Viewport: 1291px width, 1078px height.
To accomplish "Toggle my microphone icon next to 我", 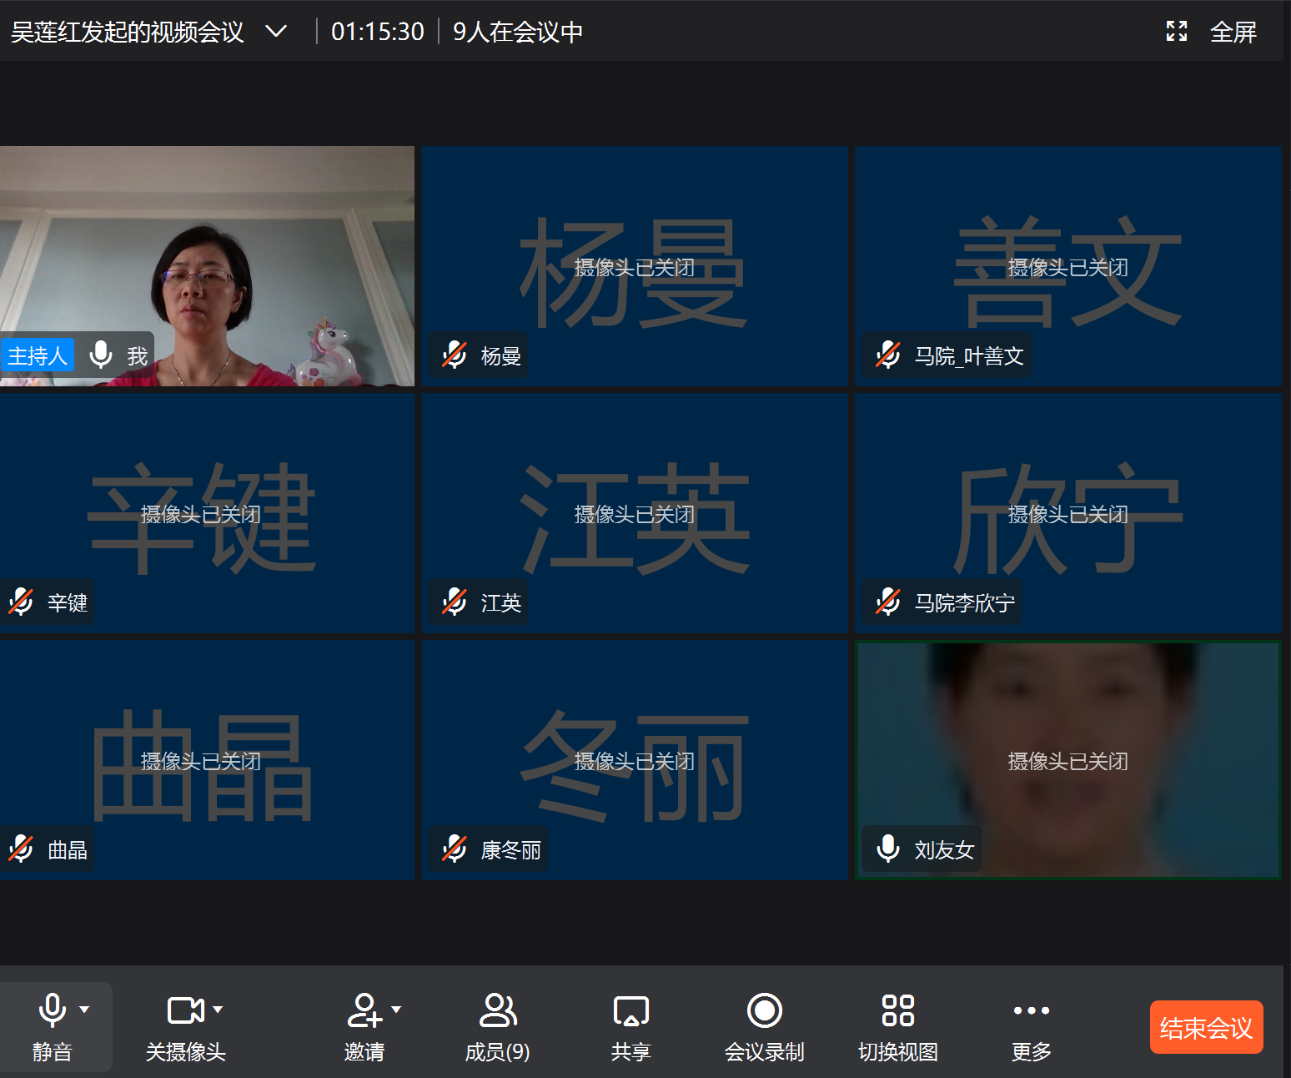I will click(x=101, y=355).
